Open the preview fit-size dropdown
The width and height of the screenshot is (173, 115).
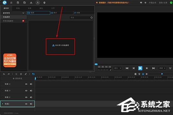point(118,68)
